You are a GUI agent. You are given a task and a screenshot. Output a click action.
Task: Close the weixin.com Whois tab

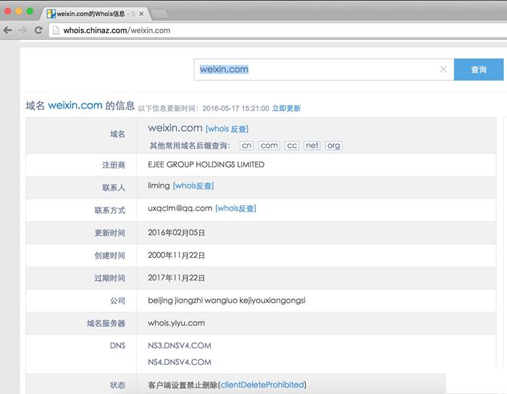coord(142,14)
